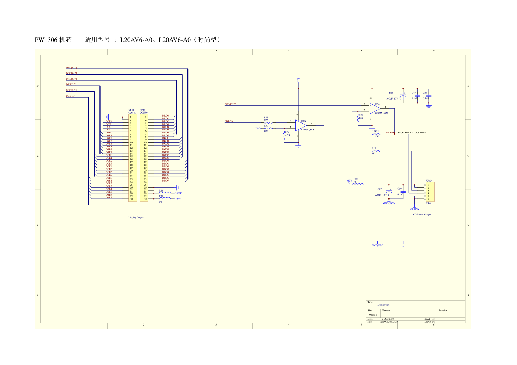Click the ground symbol right of lone GND(INV)

click(403, 245)
